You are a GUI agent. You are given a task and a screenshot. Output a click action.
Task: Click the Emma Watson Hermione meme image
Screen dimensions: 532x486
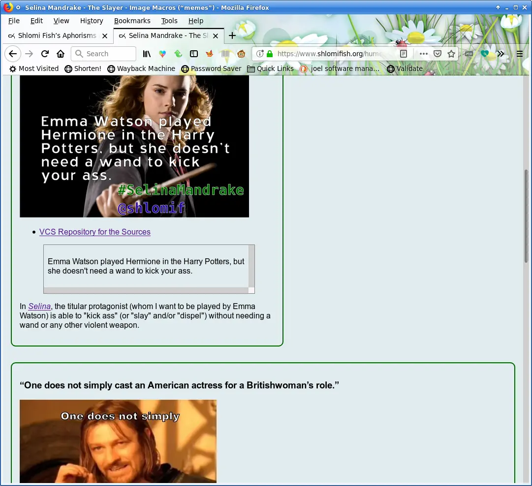134,146
